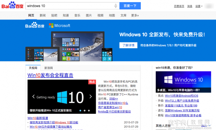The image size is (216, 130).
Task: Select the 网页 search tab
Action: (31, 15)
